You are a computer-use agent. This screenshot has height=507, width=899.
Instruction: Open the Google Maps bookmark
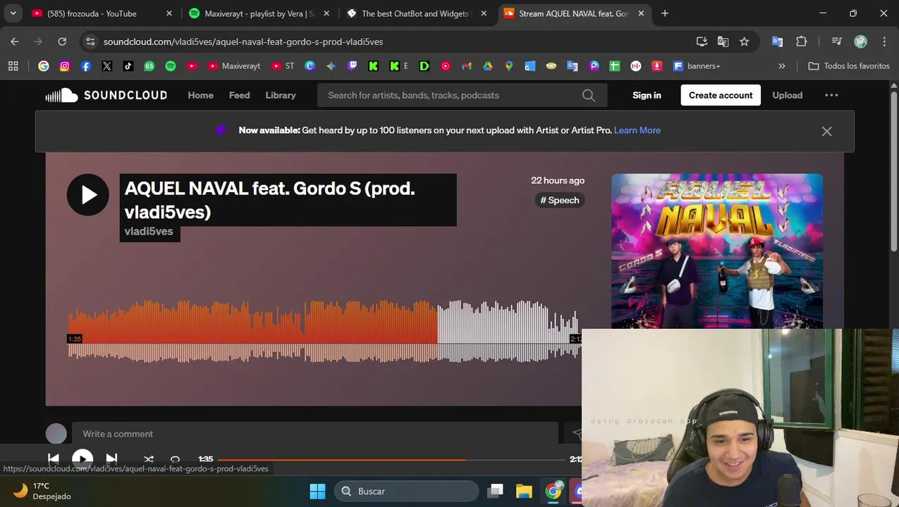click(x=508, y=65)
